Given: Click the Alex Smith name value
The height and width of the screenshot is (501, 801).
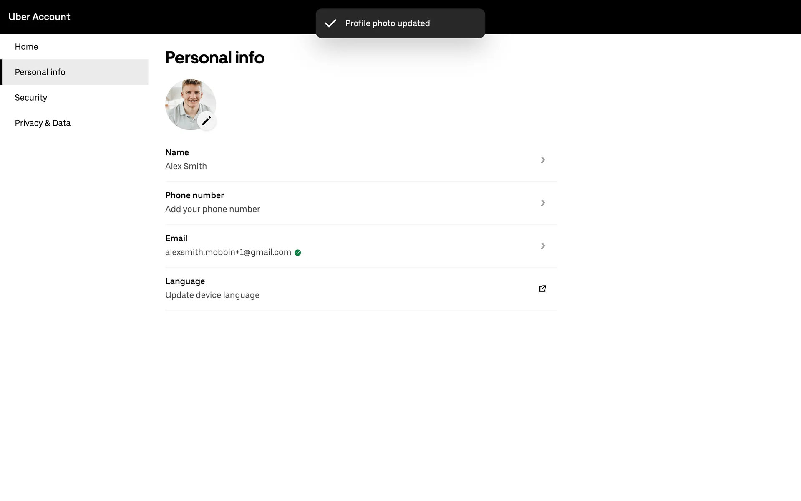Looking at the screenshot, I should click(x=186, y=166).
